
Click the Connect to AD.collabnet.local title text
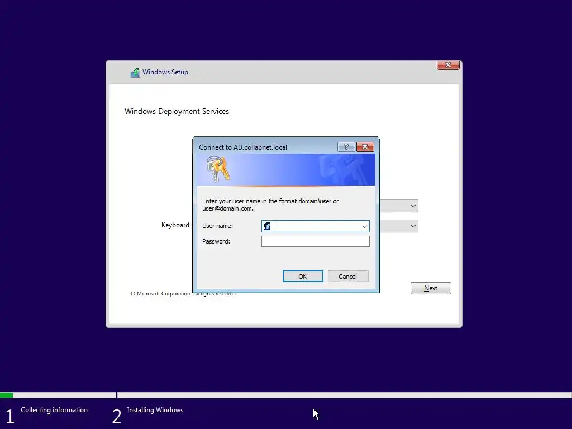243,147
